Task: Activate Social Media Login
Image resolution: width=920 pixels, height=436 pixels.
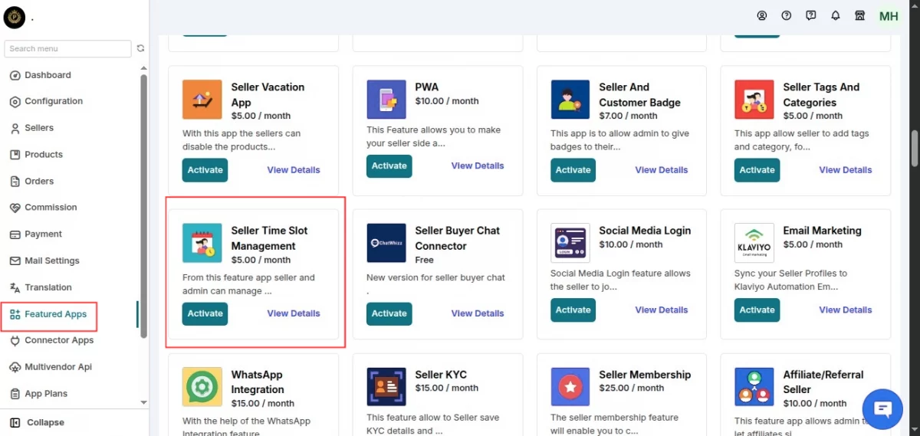Action: point(573,310)
